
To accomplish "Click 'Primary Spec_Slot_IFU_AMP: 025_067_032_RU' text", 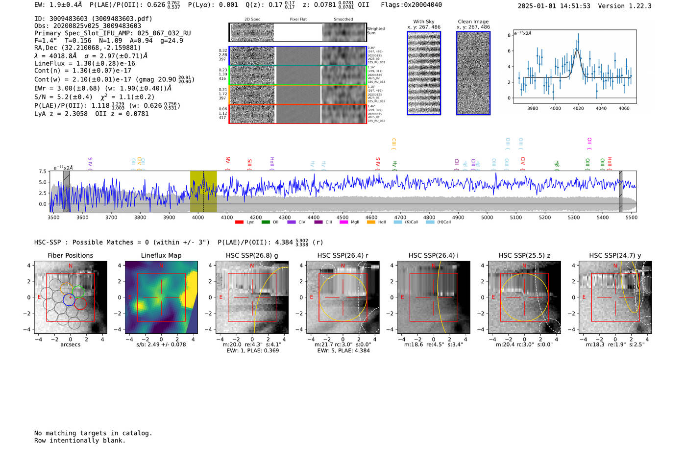I will point(113,33).
